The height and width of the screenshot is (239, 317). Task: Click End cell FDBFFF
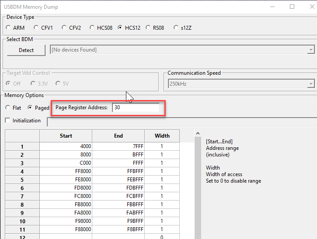click(118, 188)
